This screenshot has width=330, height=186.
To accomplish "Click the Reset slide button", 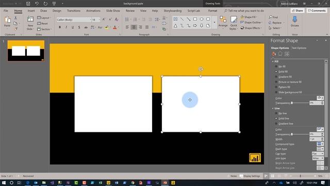I will coord(43,23).
